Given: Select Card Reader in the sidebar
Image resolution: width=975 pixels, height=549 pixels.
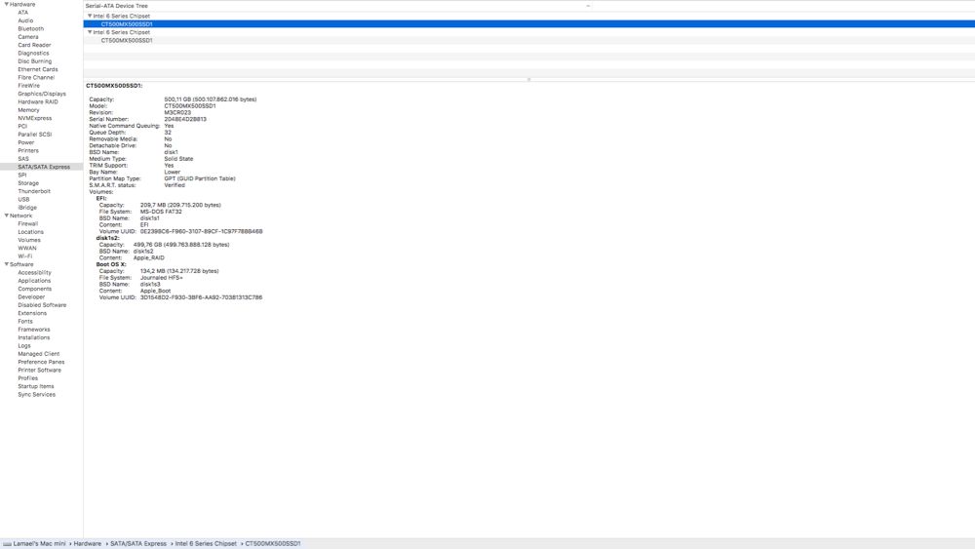Looking at the screenshot, I should [x=34, y=45].
